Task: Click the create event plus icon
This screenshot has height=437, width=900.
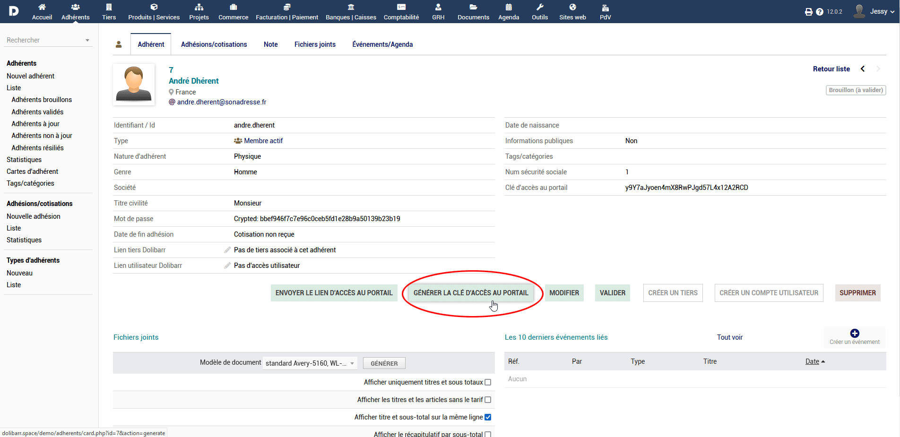Action: point(854,333)
